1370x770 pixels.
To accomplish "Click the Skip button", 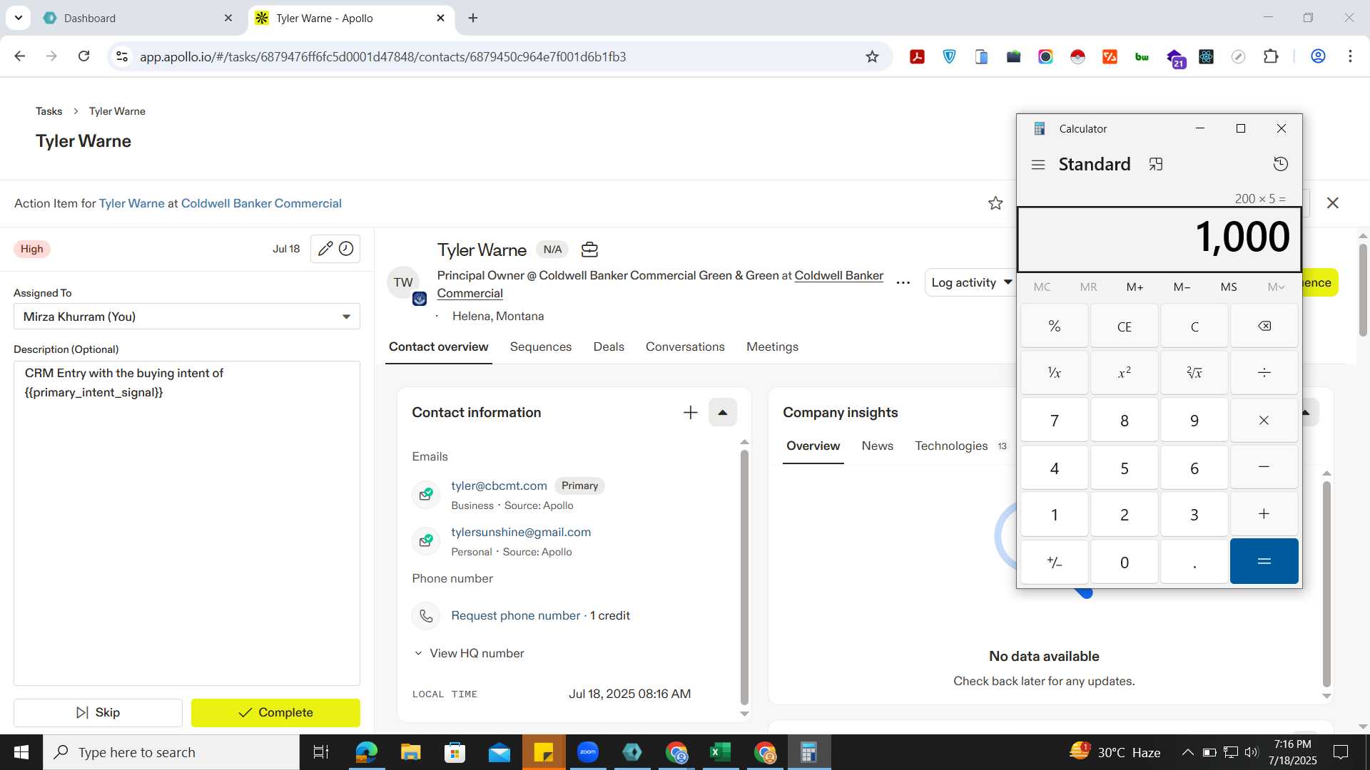I will pyautogui.click(x=98, y=713).
